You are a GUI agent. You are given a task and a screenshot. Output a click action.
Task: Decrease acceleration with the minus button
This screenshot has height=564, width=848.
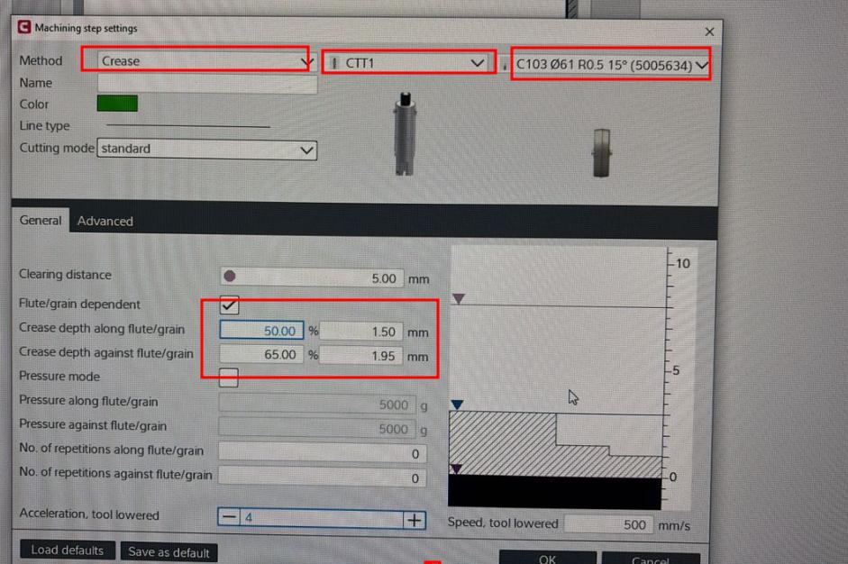pyautogui.click(x=229, y=517)
